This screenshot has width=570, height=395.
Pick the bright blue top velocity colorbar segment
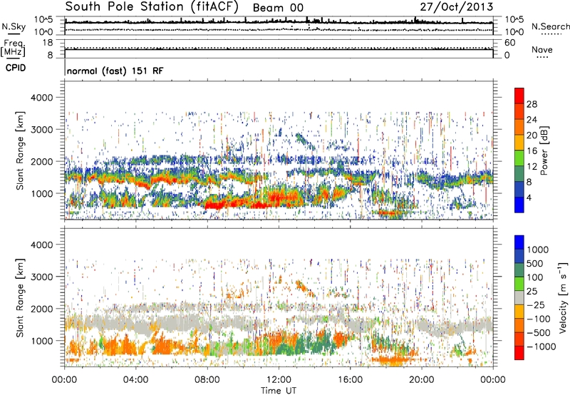click(519, 242)
